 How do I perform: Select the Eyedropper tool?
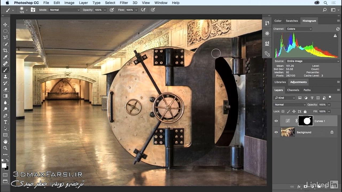[5, 57]
